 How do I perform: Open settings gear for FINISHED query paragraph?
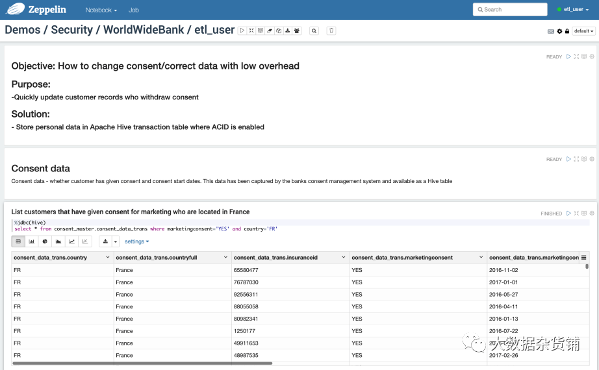point(592,213)
